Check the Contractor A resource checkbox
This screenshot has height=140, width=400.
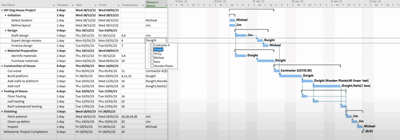pyautogui.click(x=152, y=45)
